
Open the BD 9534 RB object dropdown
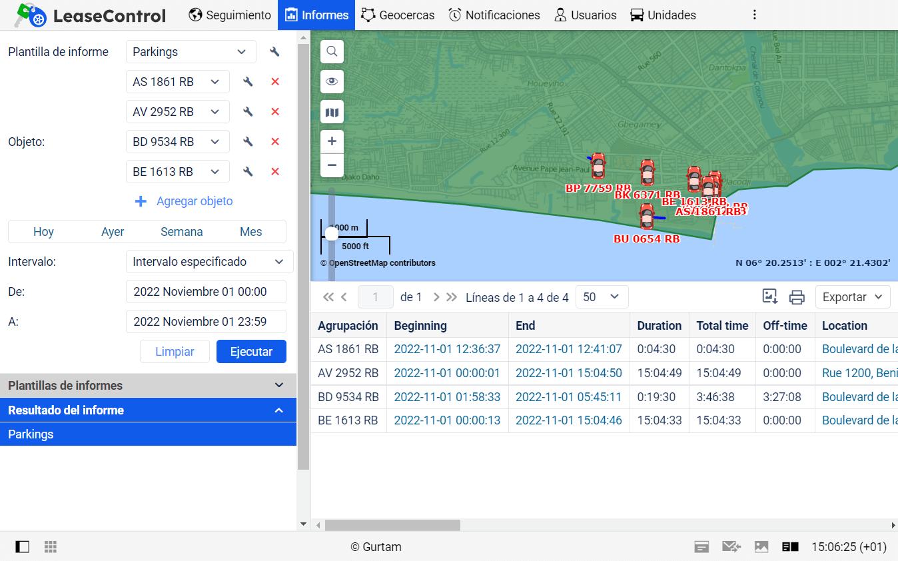(x=178, y=142)
